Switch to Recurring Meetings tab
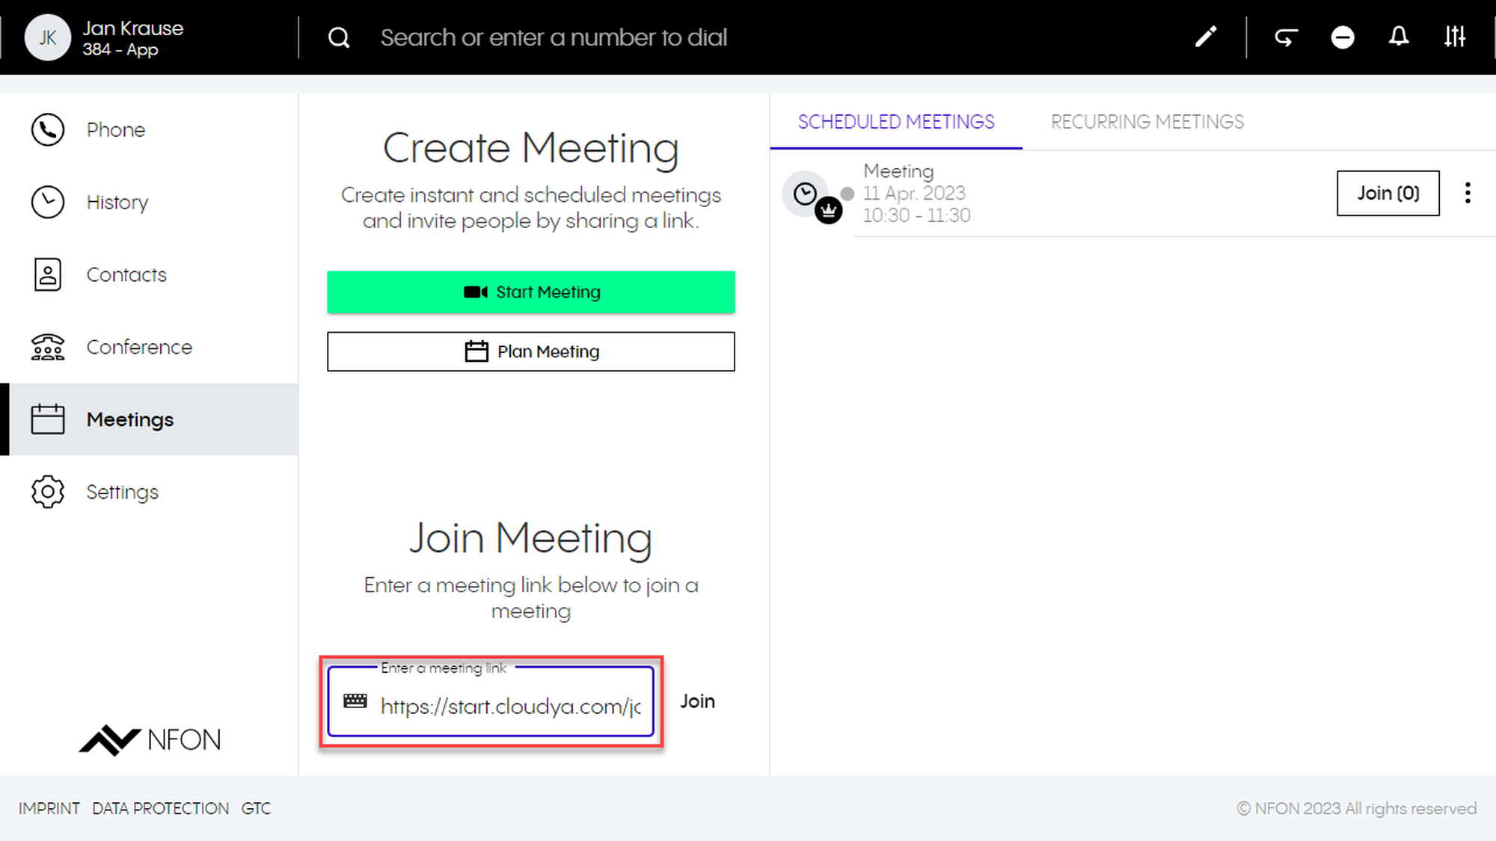The height and width of the screenshot is (841, 1496). pos(1147,122)
